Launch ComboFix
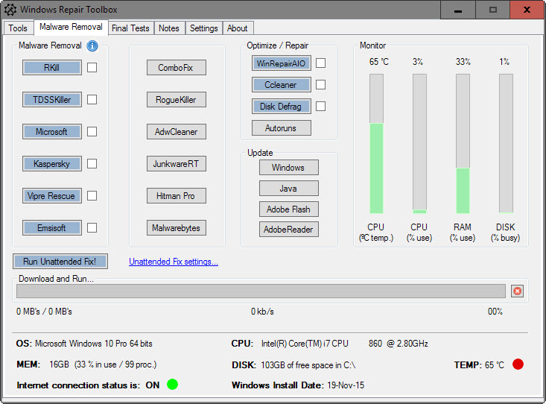Image resolution: width=546 pixels, height=404 pixels. 177,67
